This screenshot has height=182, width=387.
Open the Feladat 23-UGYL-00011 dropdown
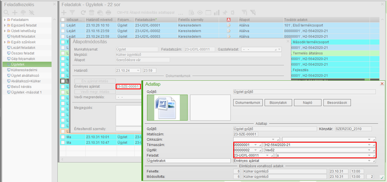click(x=267, y=155)
